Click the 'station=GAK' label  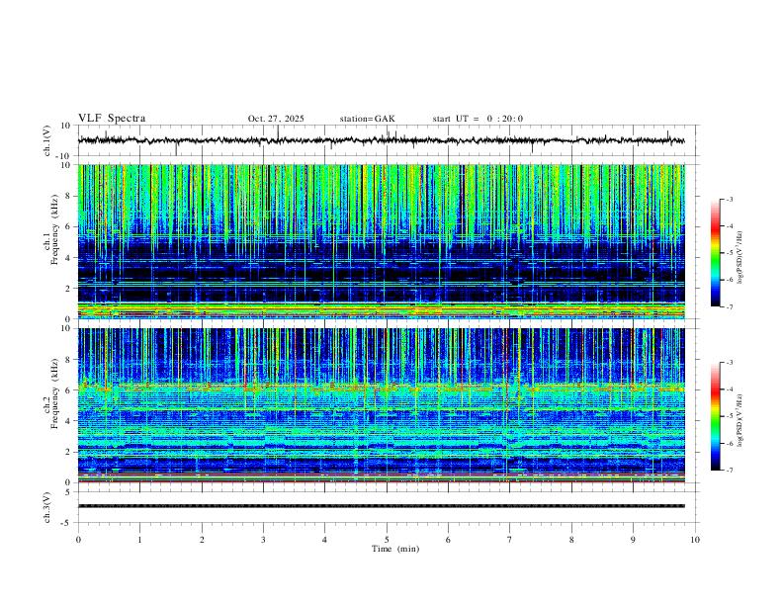pos(367,119)
